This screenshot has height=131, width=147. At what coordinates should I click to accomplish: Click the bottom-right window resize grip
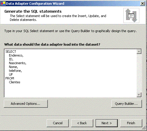144,128
